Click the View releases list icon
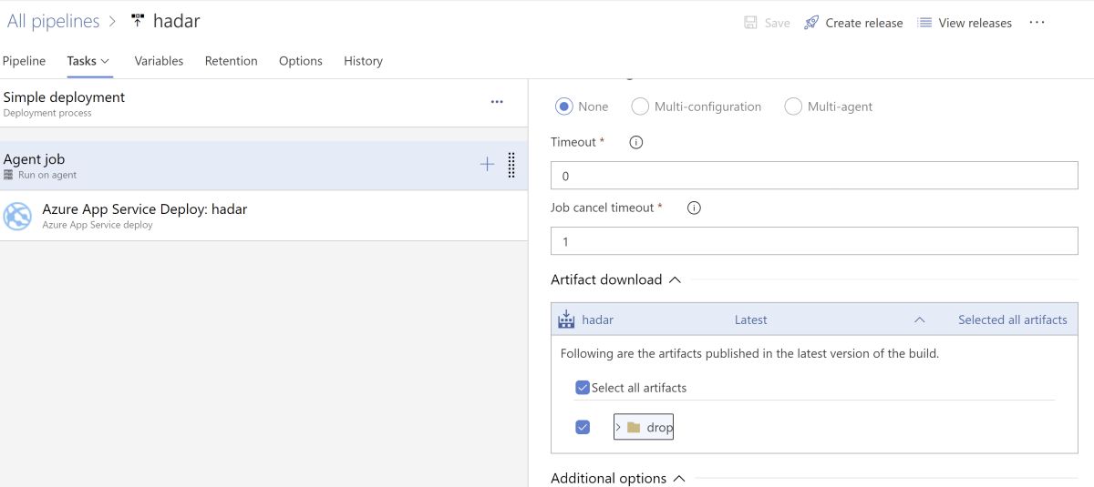The width and height of the screenshot is (1094, 487). point(924,23)
